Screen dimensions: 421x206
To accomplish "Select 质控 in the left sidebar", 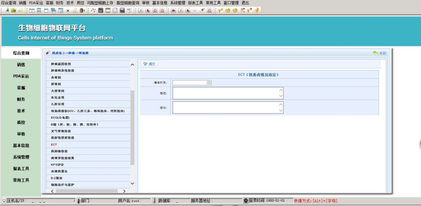I will [x=21, y=122].
